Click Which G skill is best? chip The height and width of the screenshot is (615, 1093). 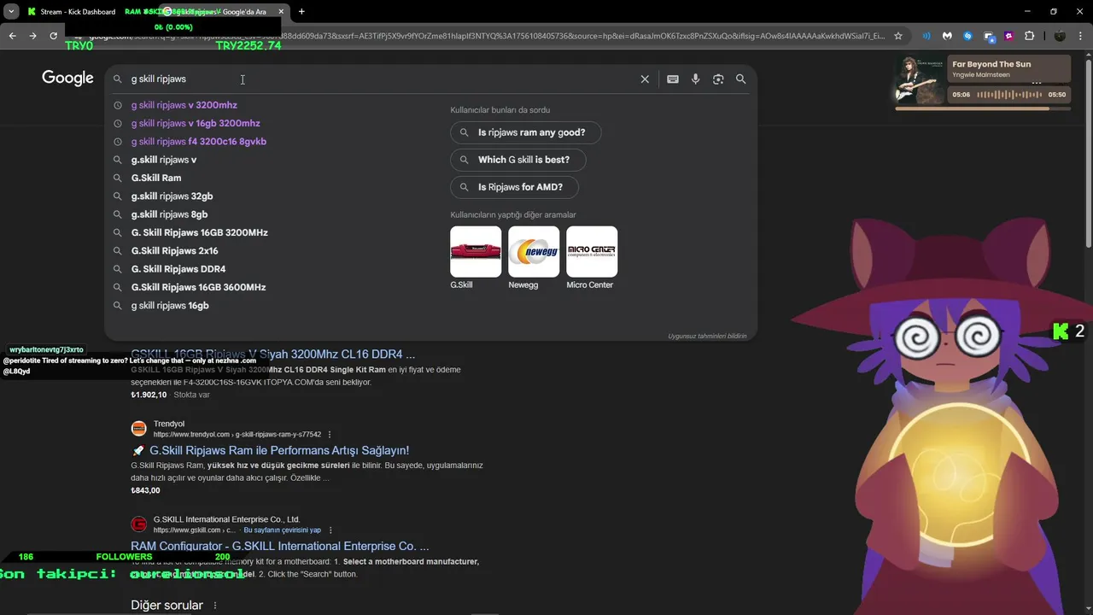(517, 160)
